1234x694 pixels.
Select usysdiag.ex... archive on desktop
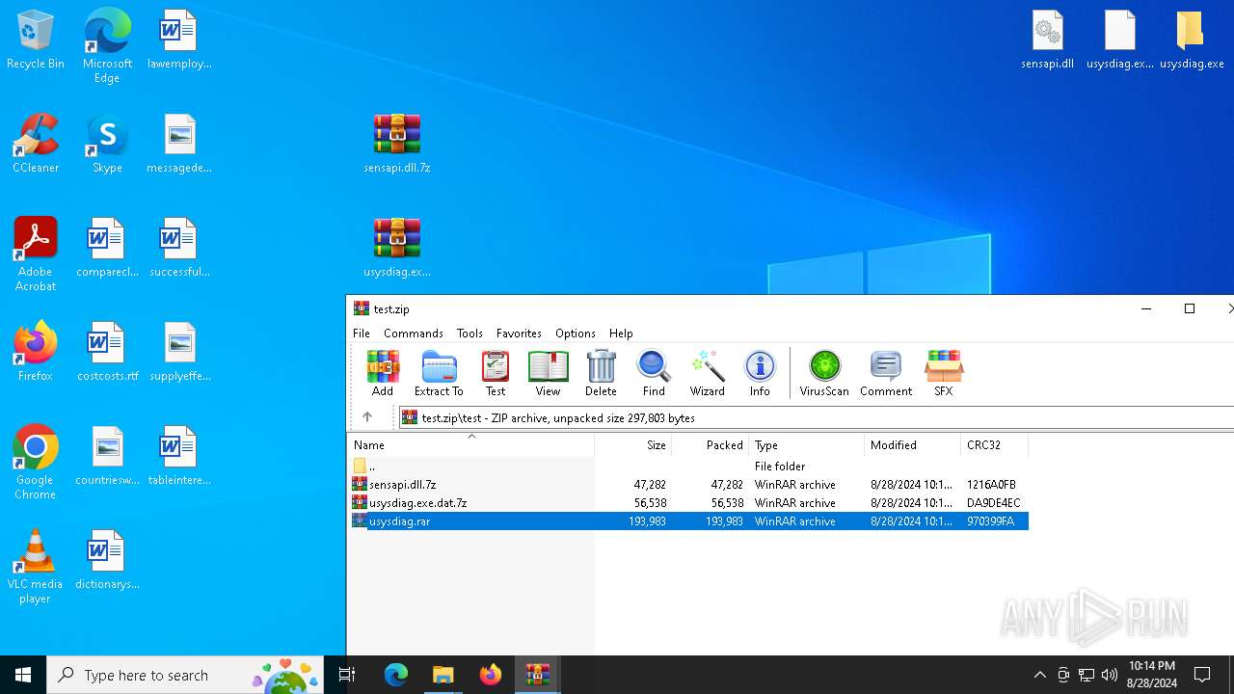tap(397, 248)
